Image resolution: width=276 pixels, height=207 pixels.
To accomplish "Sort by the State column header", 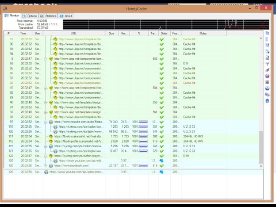I will tap(164, 33).
